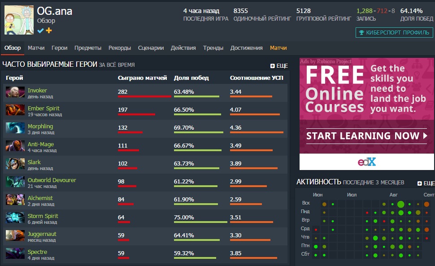Click the Июн month label in activity
The height and width of the screenshot is (266, 435).
tap(318, 195)
